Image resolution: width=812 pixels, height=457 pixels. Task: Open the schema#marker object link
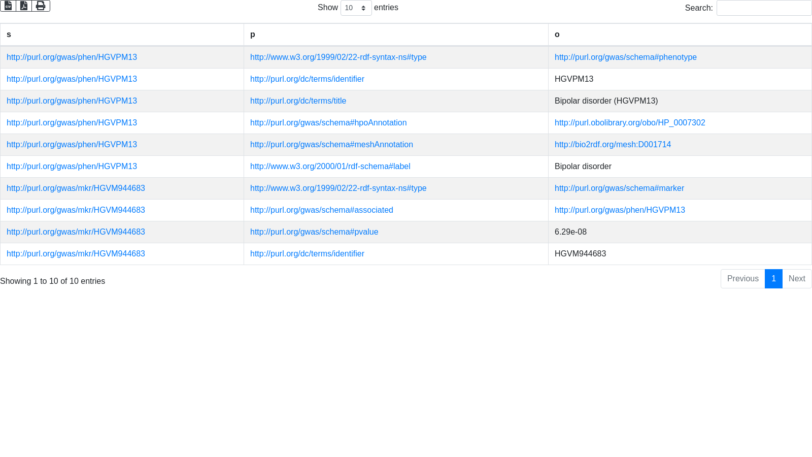point(619,188)
